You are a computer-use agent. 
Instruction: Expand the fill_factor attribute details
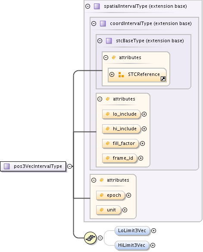142,143
